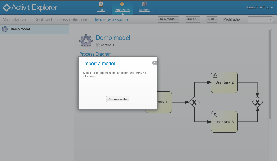Select the gear icon in the Demo model sidebar

tap(4, 29)
